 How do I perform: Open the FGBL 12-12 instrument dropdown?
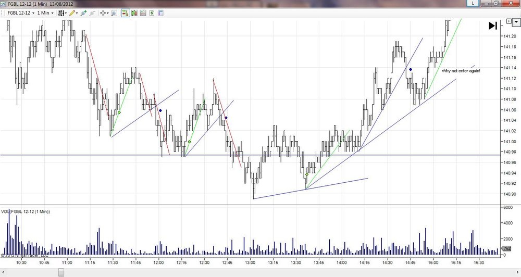pos(21,13)
